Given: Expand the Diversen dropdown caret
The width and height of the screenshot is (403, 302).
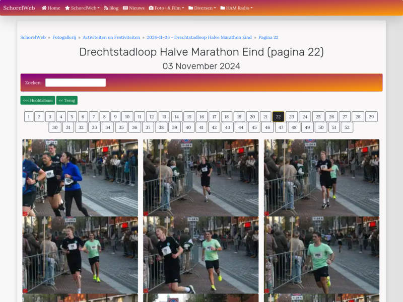Looking at the screenshot, I should 215,8.
